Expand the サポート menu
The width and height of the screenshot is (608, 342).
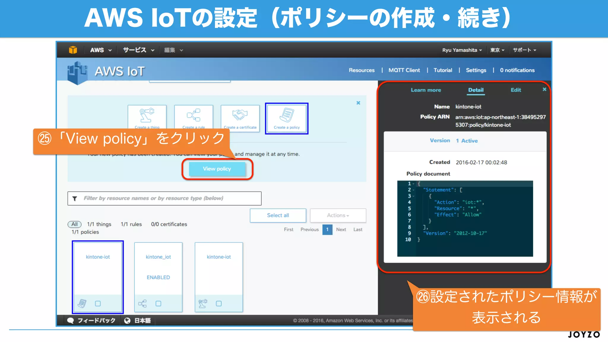(525, 50)
